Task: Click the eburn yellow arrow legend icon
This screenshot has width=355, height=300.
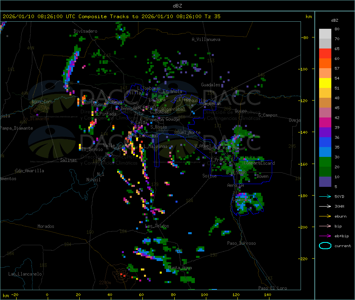Action: (325, 216)
